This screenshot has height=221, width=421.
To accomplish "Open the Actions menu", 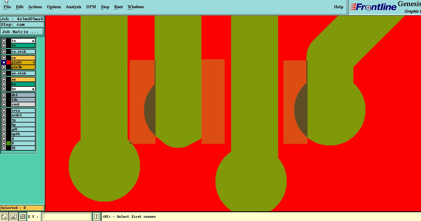I will 35,7.
